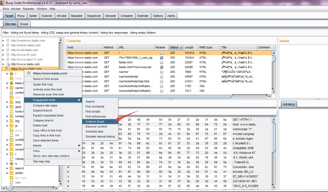The image size is (328, 192).
Task: Toggle Params checkbox for /?tn=79081068_1_oem_dg row
Action: click(x=162, y=58)
